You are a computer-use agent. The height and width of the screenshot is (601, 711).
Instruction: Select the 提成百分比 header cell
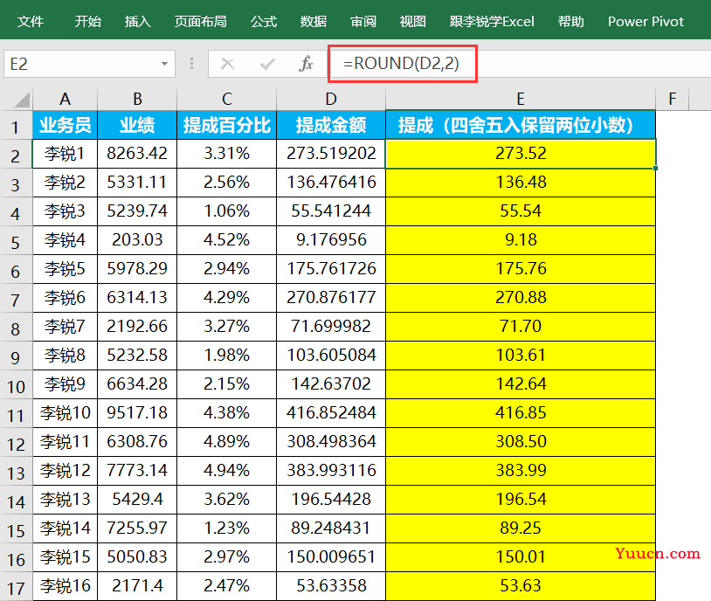click(226, 126)
